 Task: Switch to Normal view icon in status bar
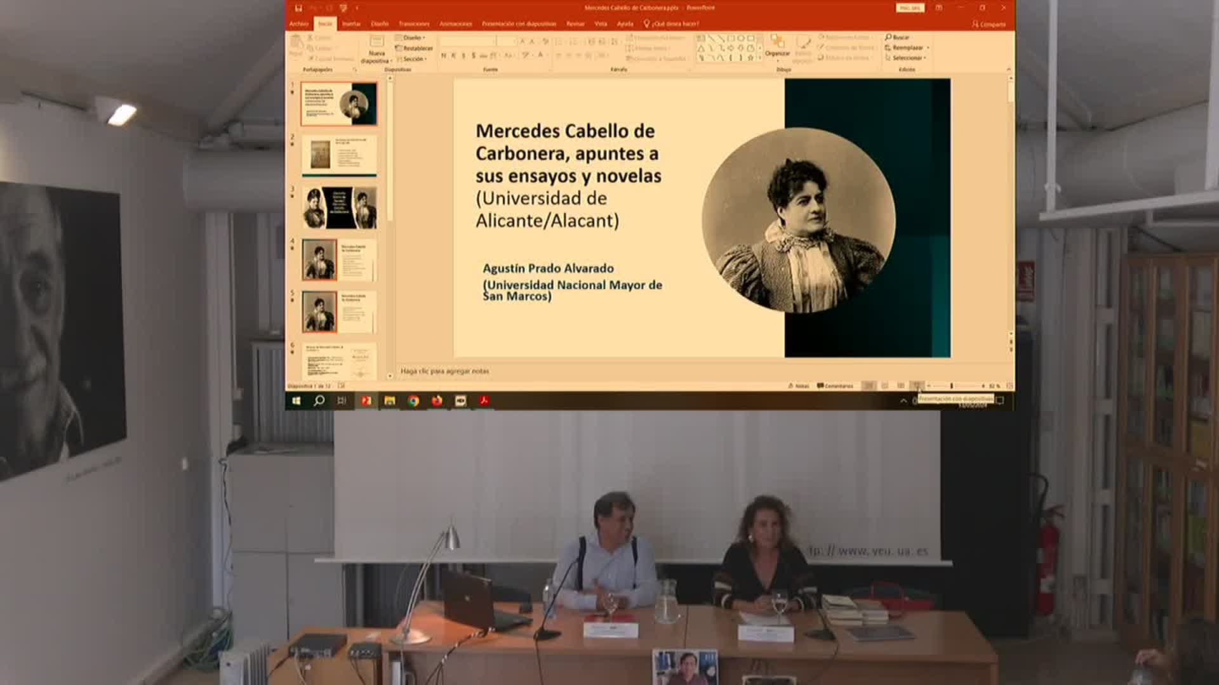pyautogui.click(x=869, y=386)
